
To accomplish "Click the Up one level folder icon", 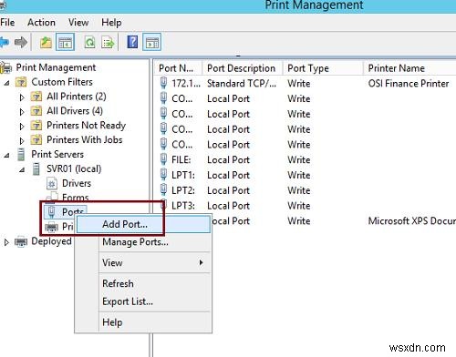I will click(x=46, y=42).
